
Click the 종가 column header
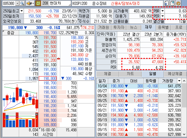click(x=116, y=81)
